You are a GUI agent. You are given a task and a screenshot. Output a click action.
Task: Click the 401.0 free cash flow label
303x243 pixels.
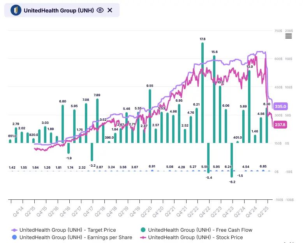(238, 137)
